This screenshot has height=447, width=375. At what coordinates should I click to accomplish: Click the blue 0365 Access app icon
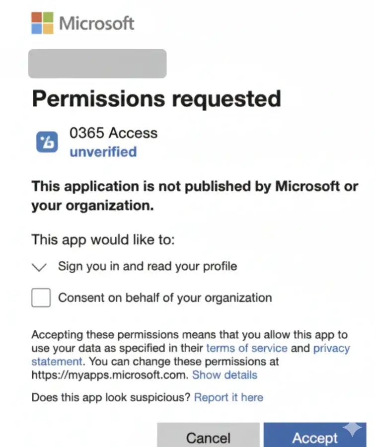coord(47,142)
